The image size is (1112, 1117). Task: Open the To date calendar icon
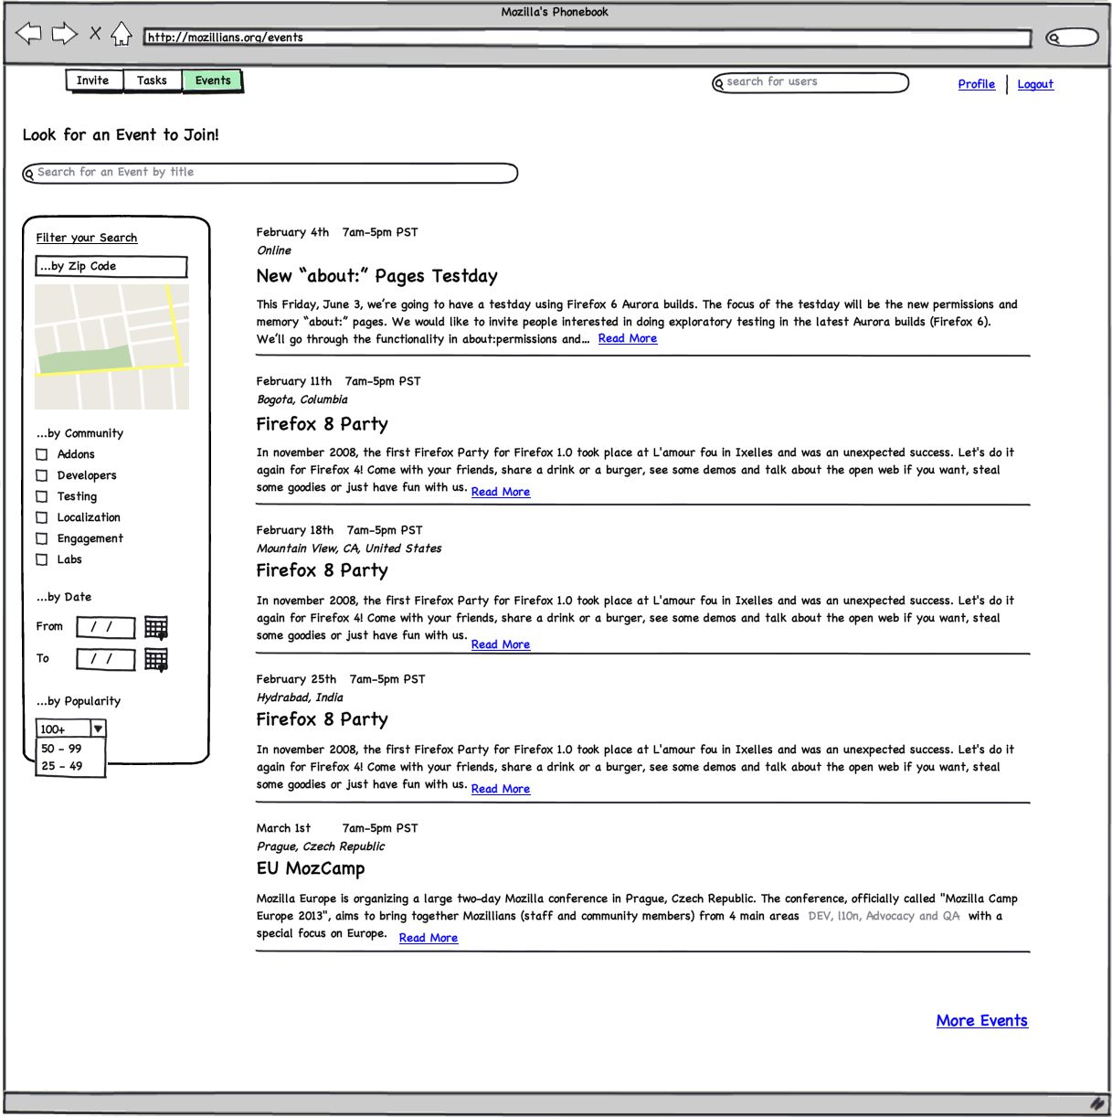[156, 660]
